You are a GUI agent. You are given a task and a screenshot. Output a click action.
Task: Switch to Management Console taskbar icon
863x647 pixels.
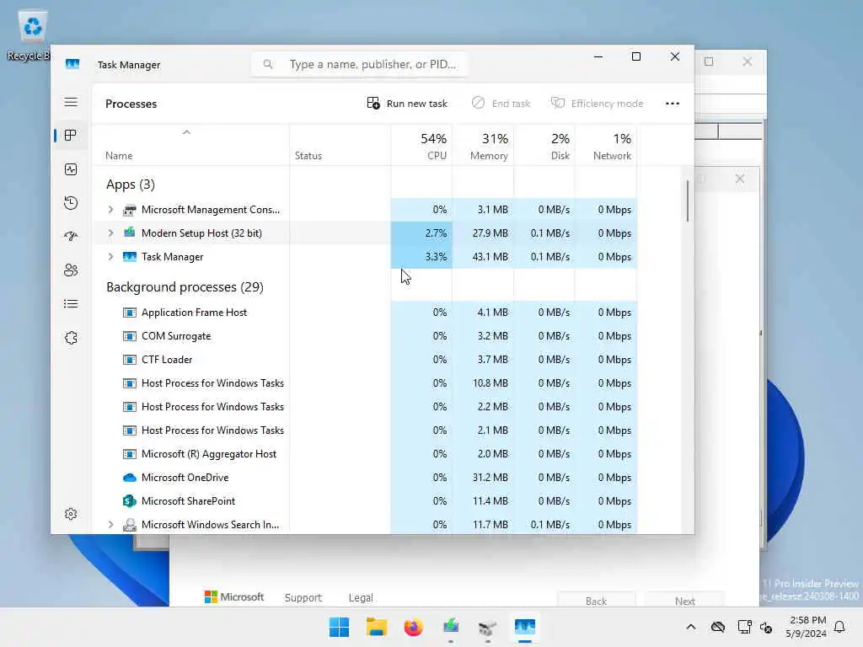[488, 627]
